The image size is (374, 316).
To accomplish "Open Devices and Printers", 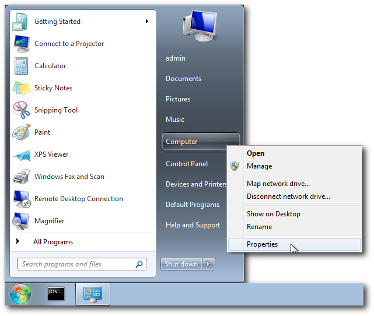I will pos(196,184).
